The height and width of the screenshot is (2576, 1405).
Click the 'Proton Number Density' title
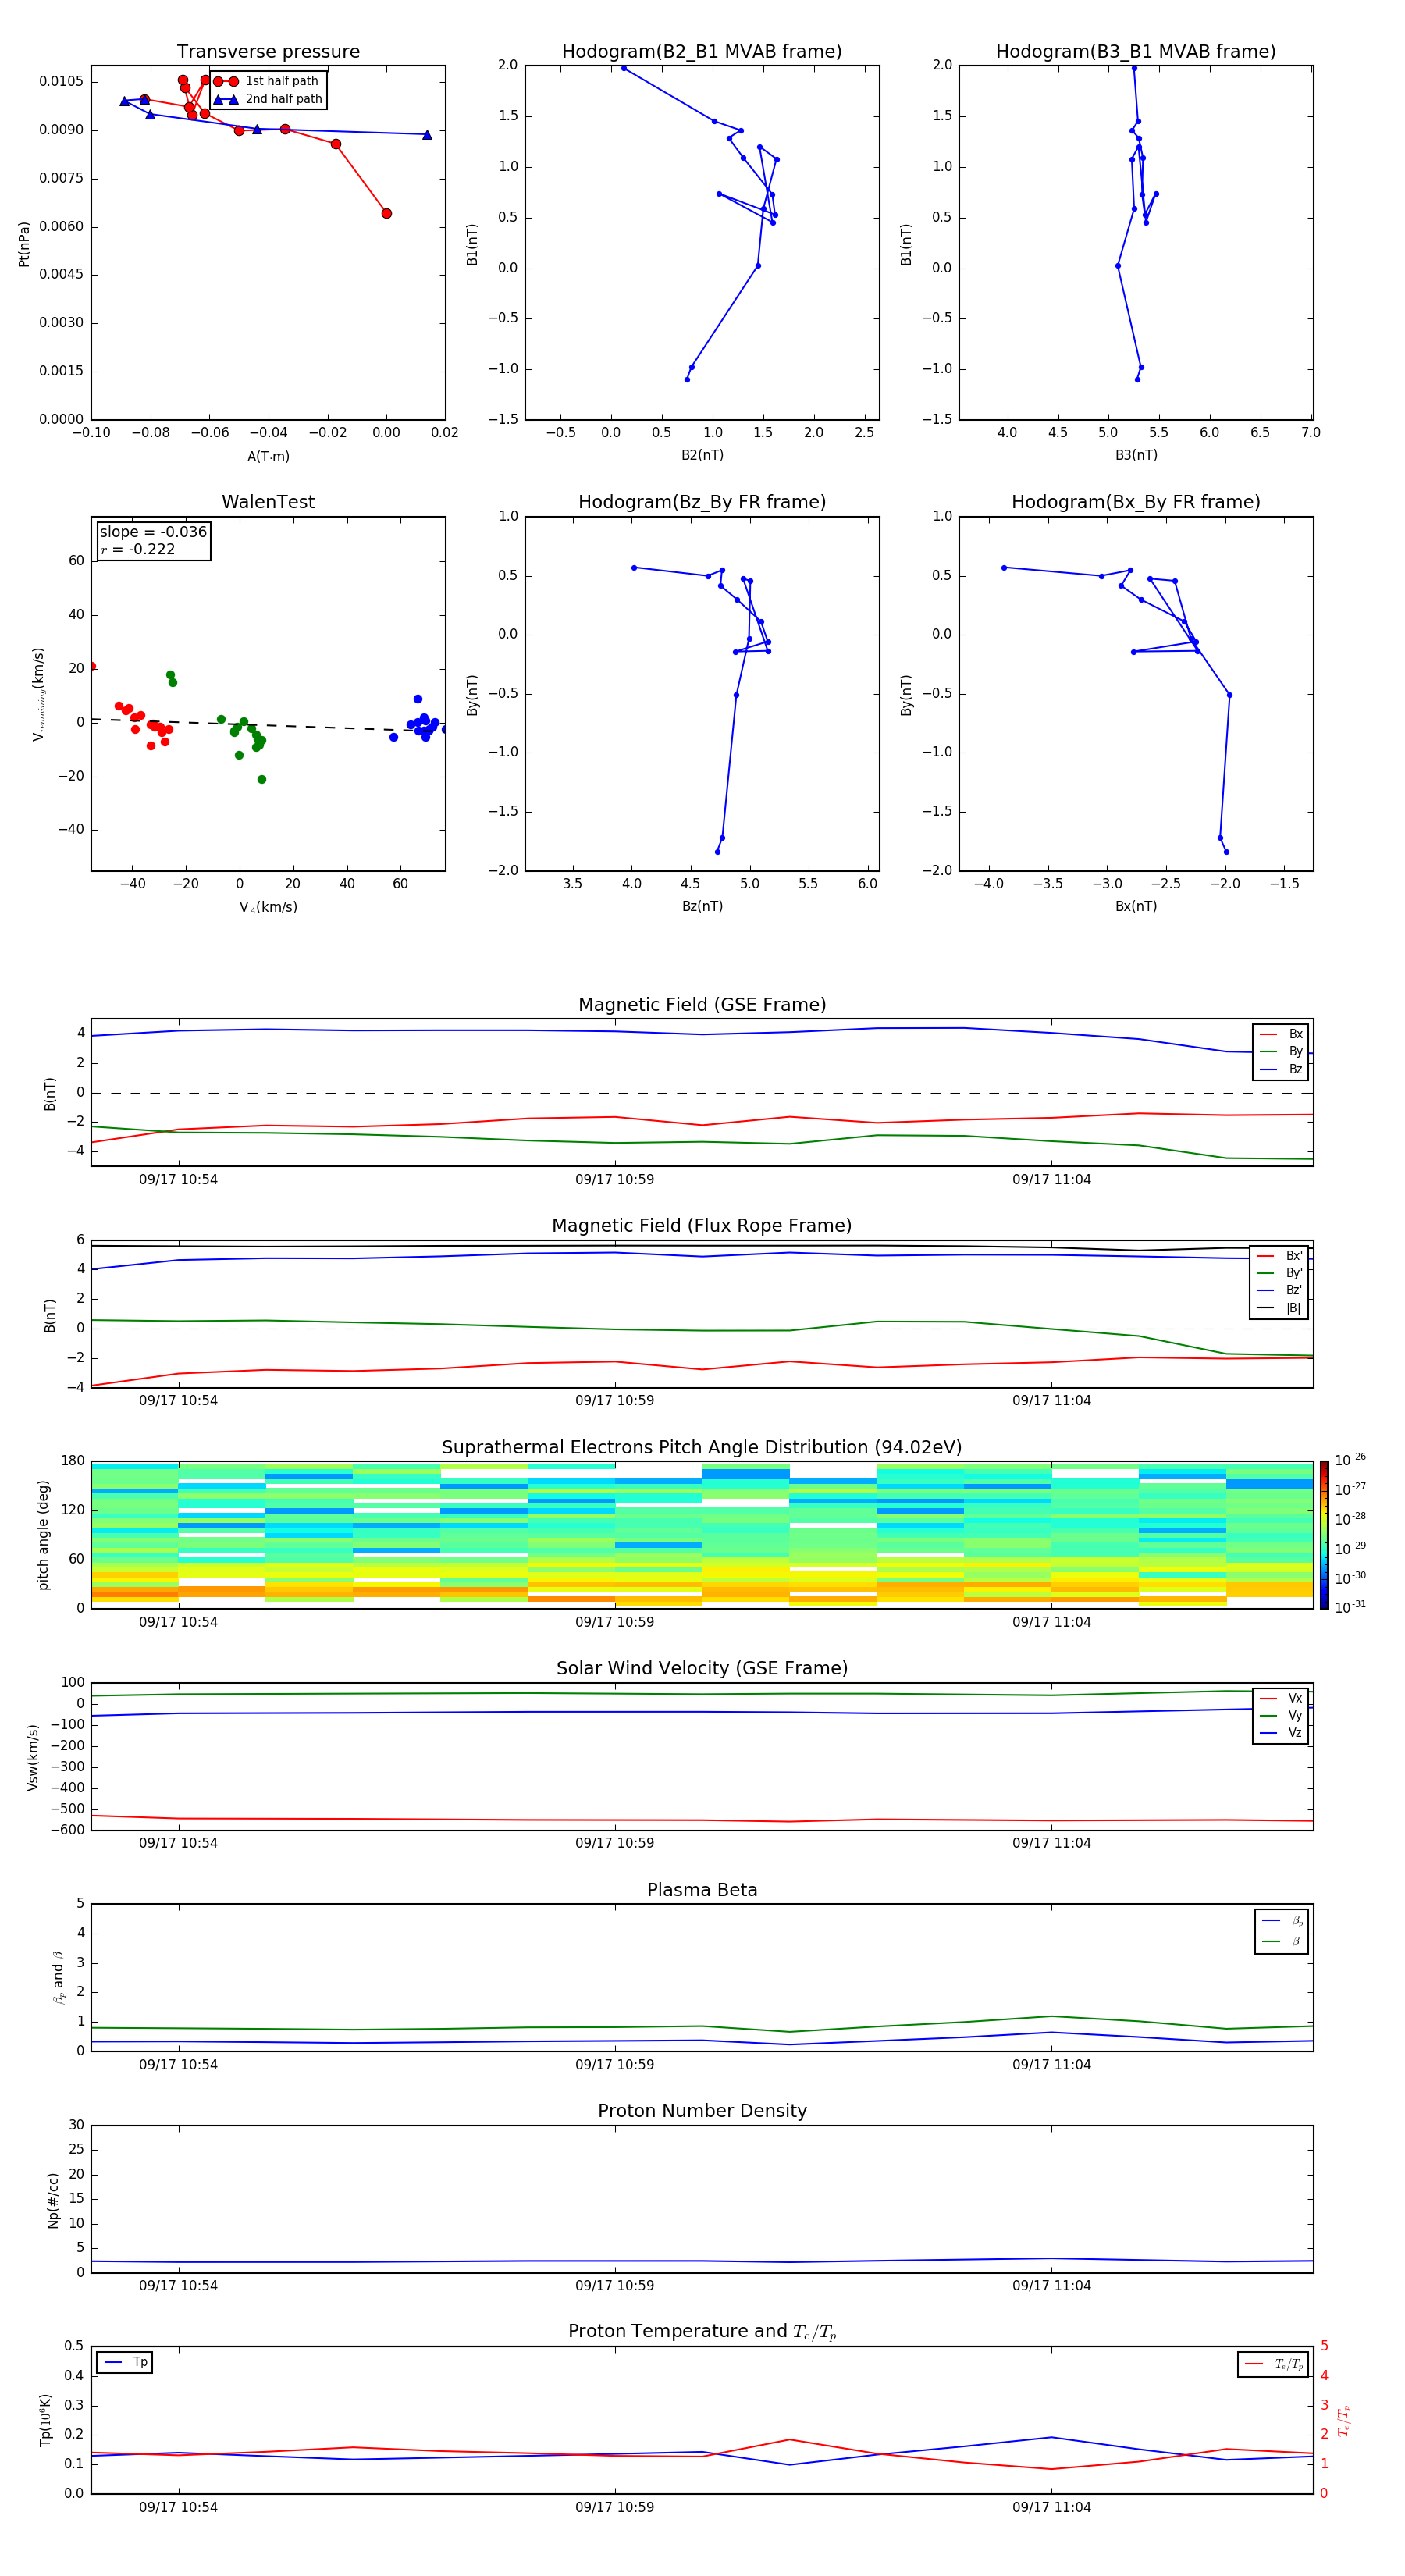(x=702, y=2111)
